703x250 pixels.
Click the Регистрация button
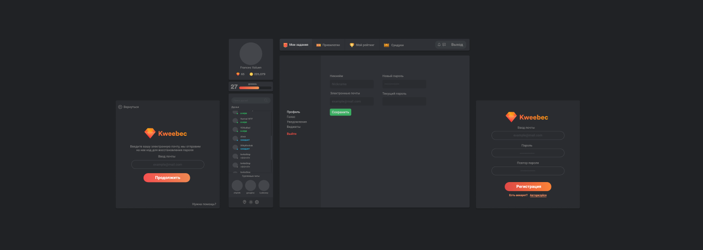tap(528, 186)
